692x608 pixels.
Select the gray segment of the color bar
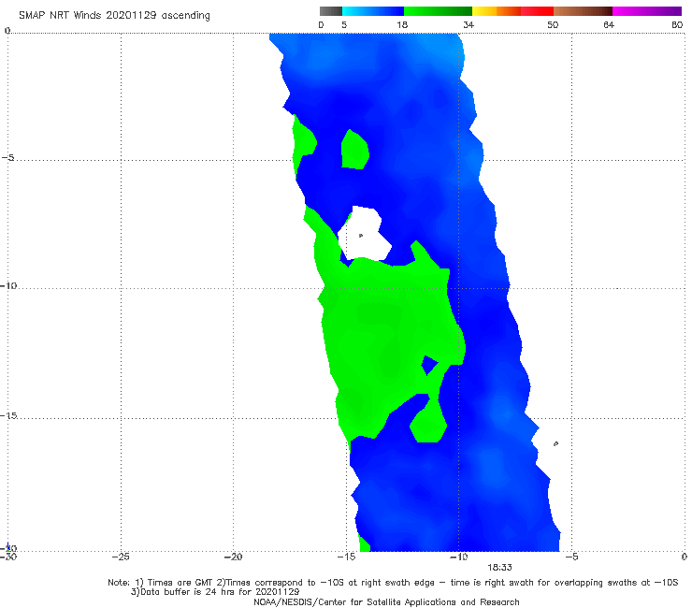(330, 11)
